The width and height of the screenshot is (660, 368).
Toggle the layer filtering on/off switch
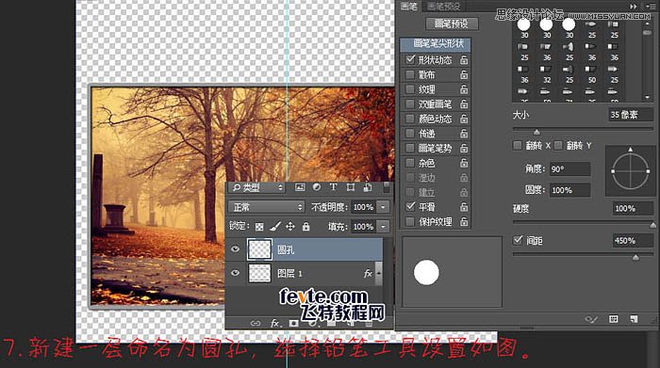(386, 188)
